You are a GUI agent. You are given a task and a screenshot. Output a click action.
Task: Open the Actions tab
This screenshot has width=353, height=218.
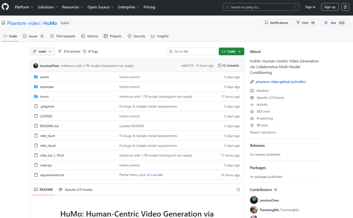point(90,36)
